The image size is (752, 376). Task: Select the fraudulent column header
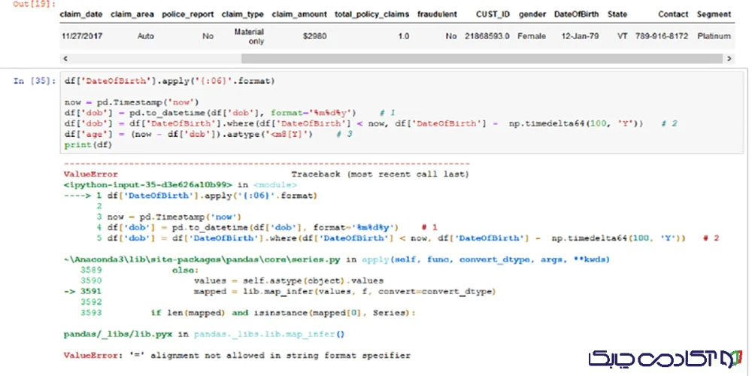click(437, 14)
